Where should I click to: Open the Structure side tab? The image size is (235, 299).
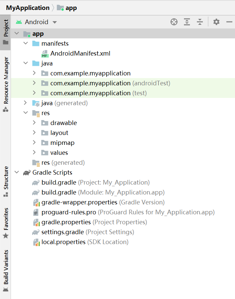pyautogui.click(x=6, y=181)
